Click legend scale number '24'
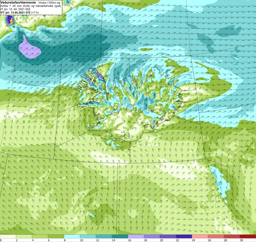 [x=194, y=240]
